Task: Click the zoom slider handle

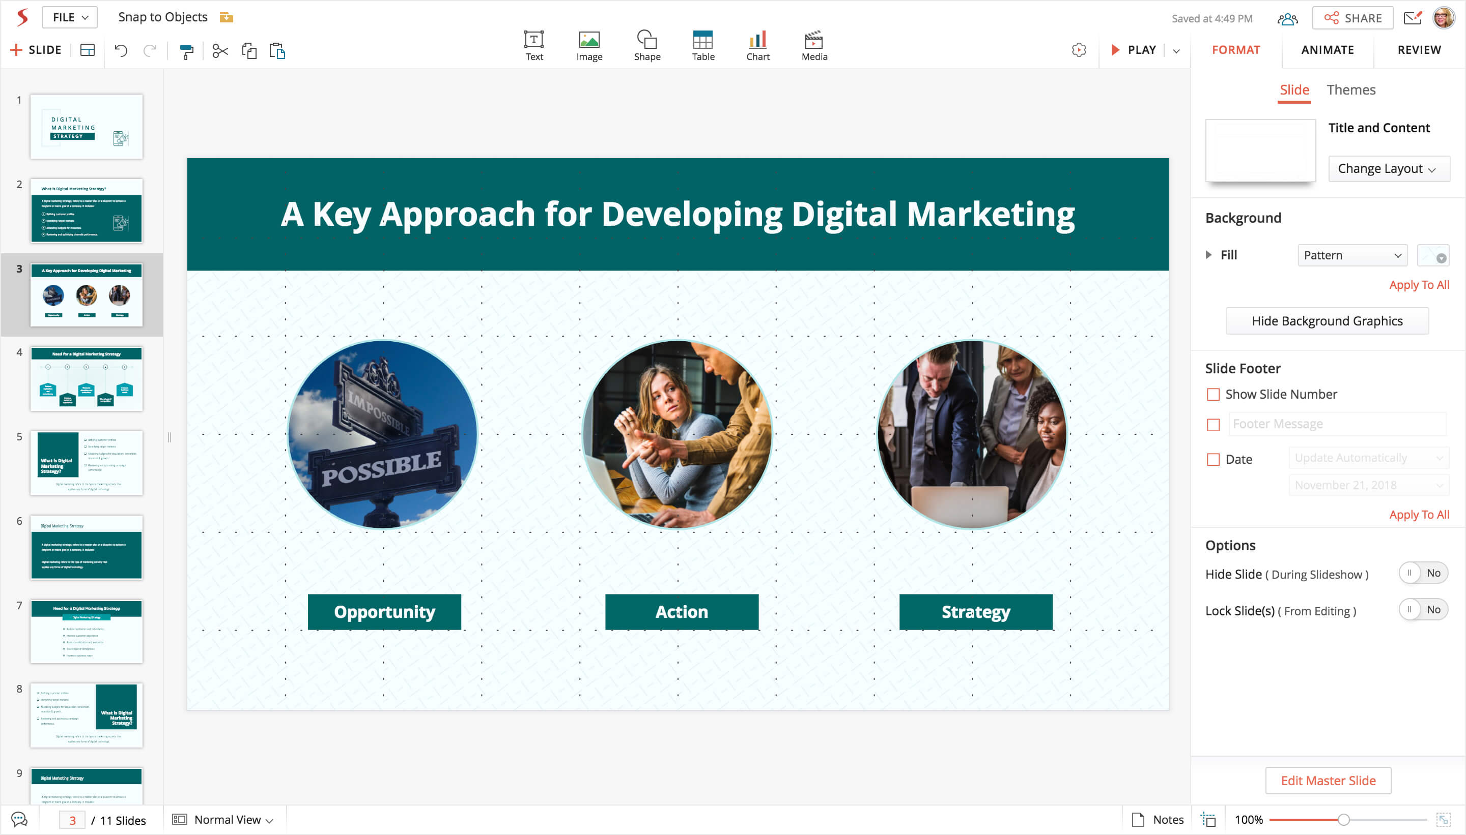Action: [x=1343, y=820]
